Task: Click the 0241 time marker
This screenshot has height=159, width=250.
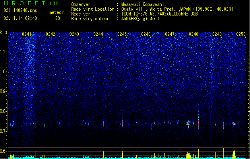Action: pyautogui.click(x=27, y=34)
